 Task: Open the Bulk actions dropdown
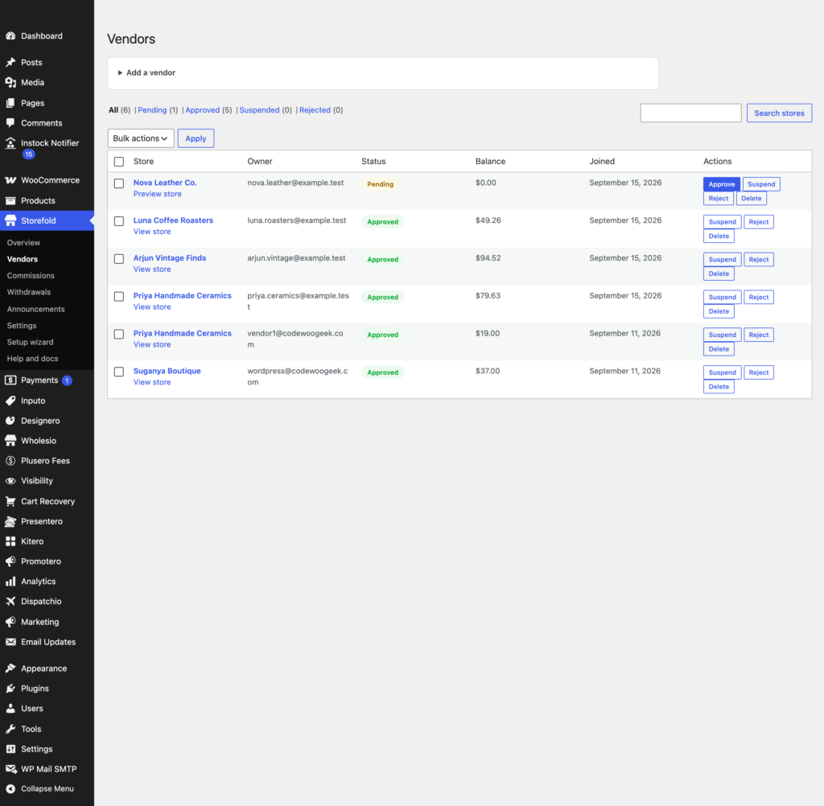(141, 138)
